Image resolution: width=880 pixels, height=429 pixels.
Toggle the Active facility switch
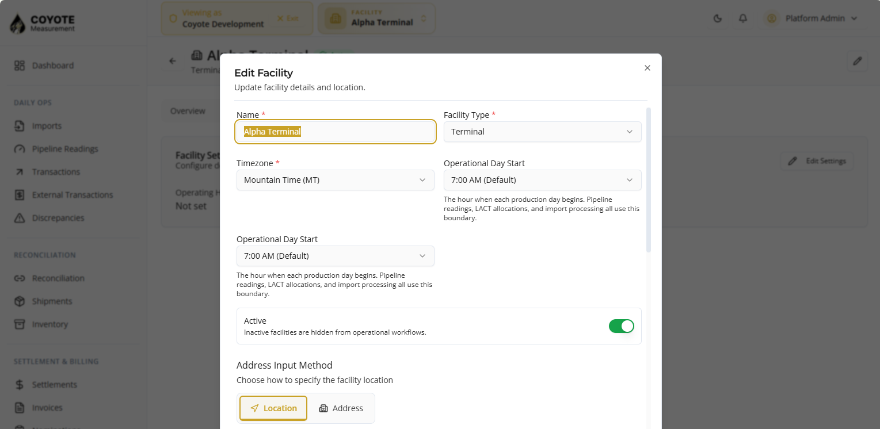point(622,326)
